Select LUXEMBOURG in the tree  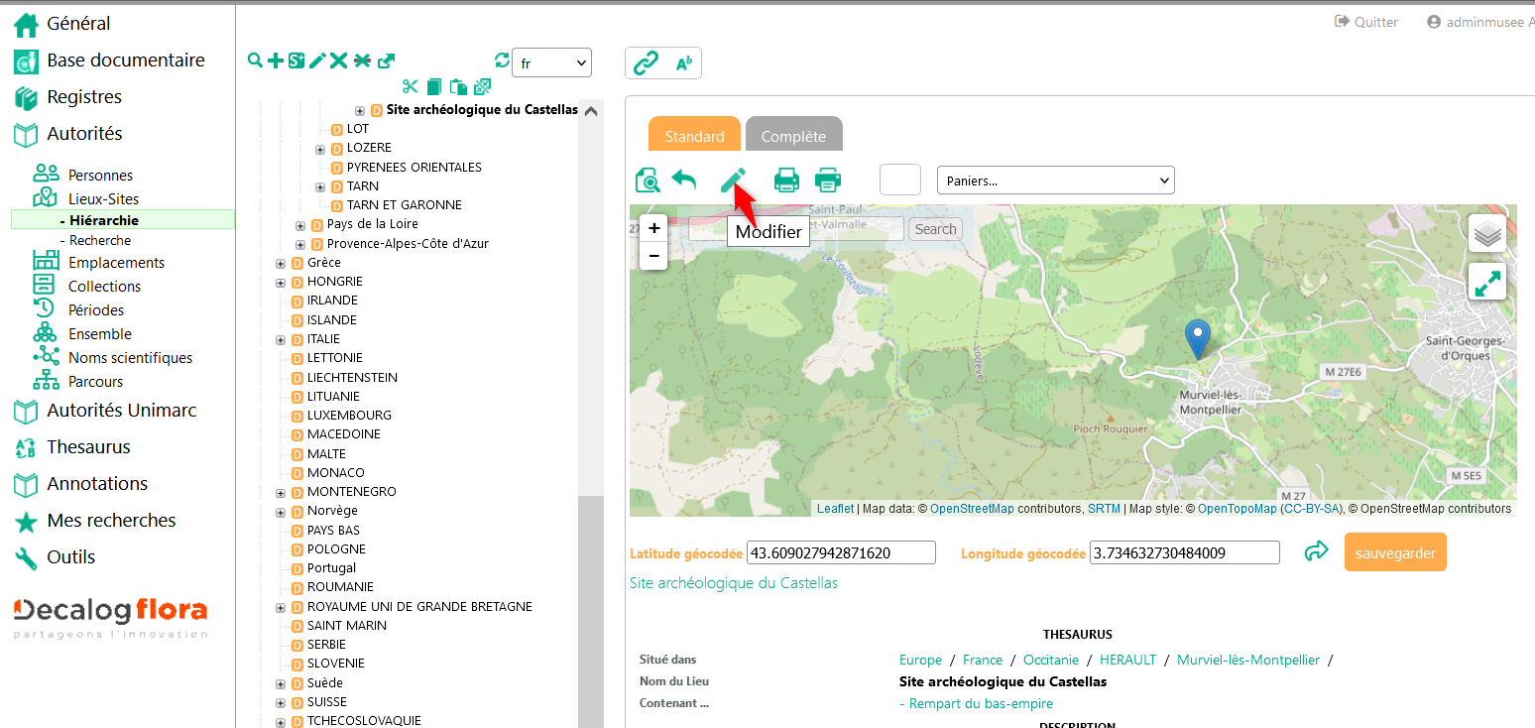[x=349, y=416]
